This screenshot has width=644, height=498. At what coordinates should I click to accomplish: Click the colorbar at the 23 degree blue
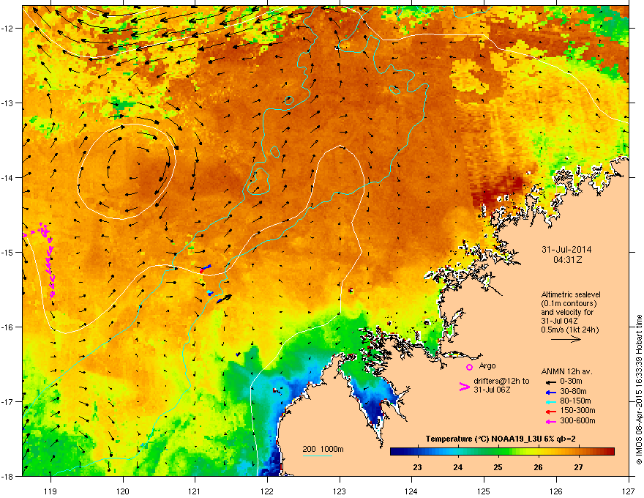(418, 452)
